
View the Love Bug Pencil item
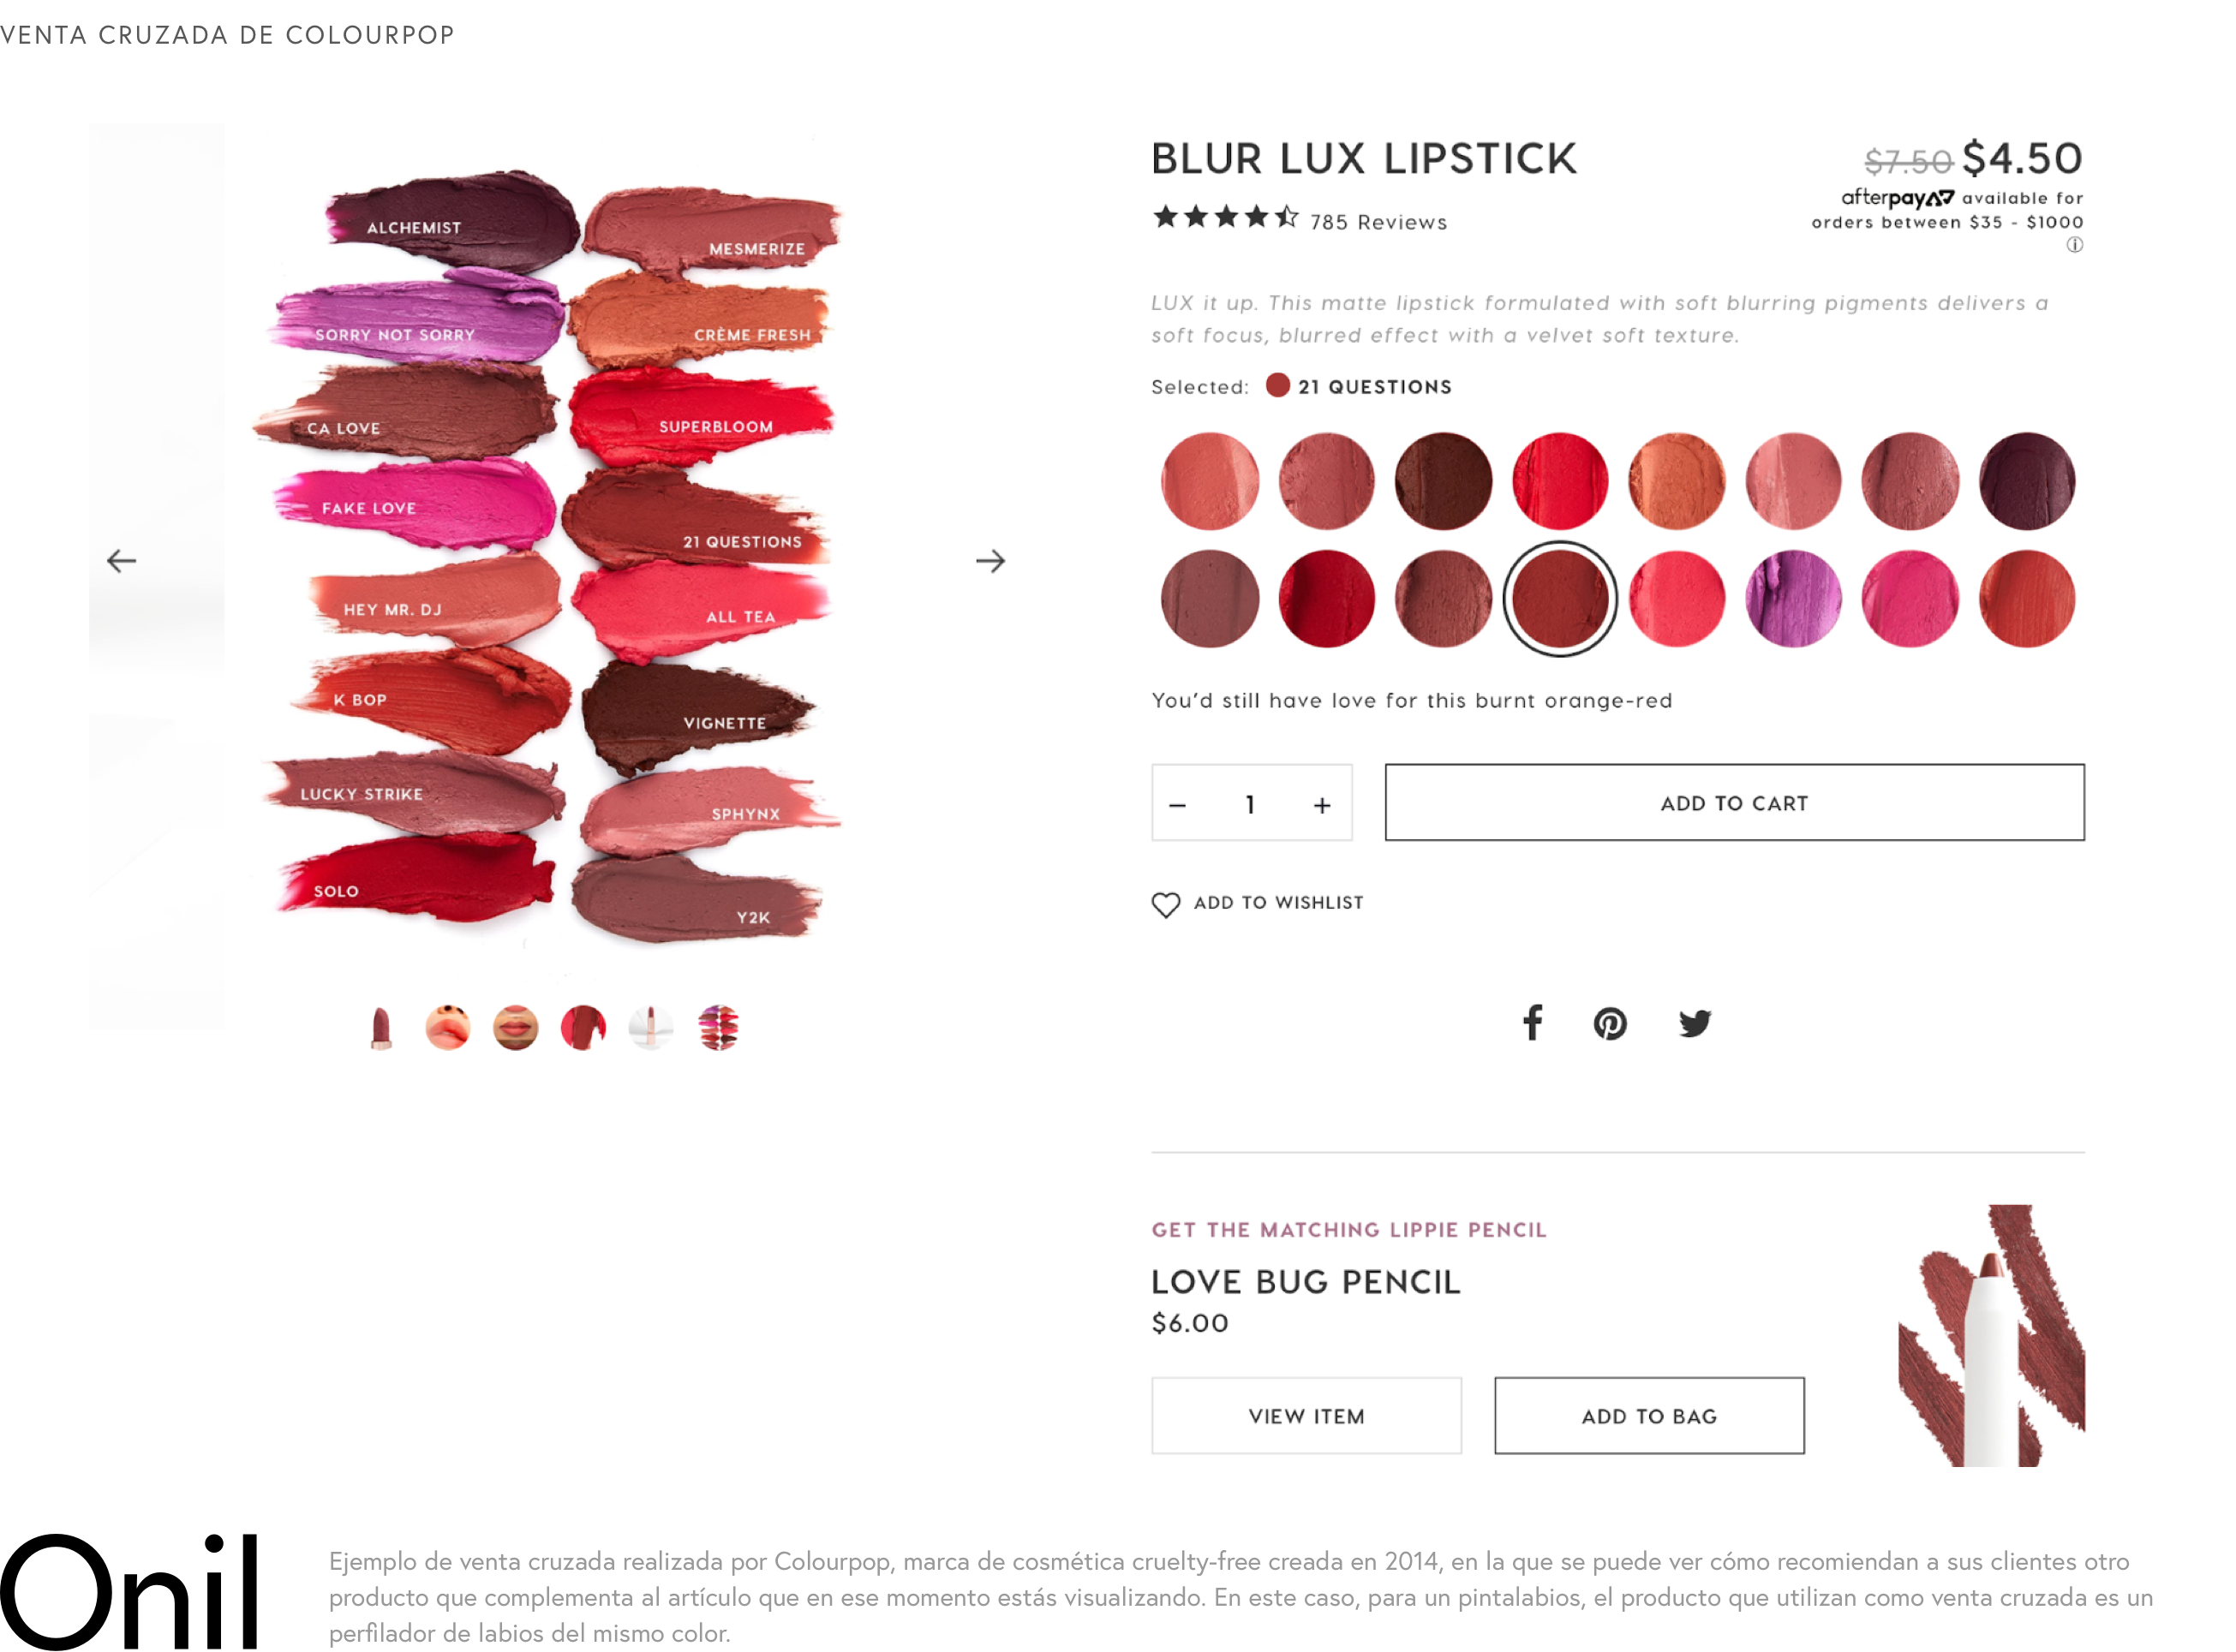(1306, 1416)
